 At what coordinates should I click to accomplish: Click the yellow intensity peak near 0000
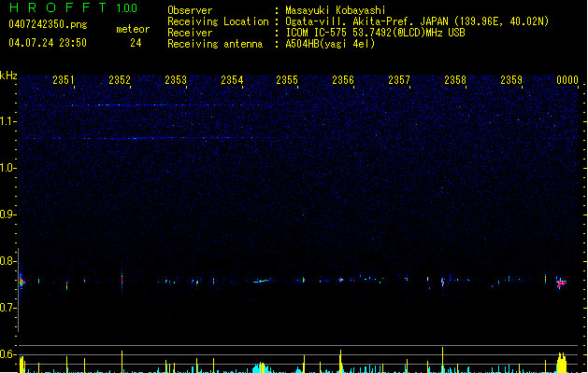click(562, 363)
